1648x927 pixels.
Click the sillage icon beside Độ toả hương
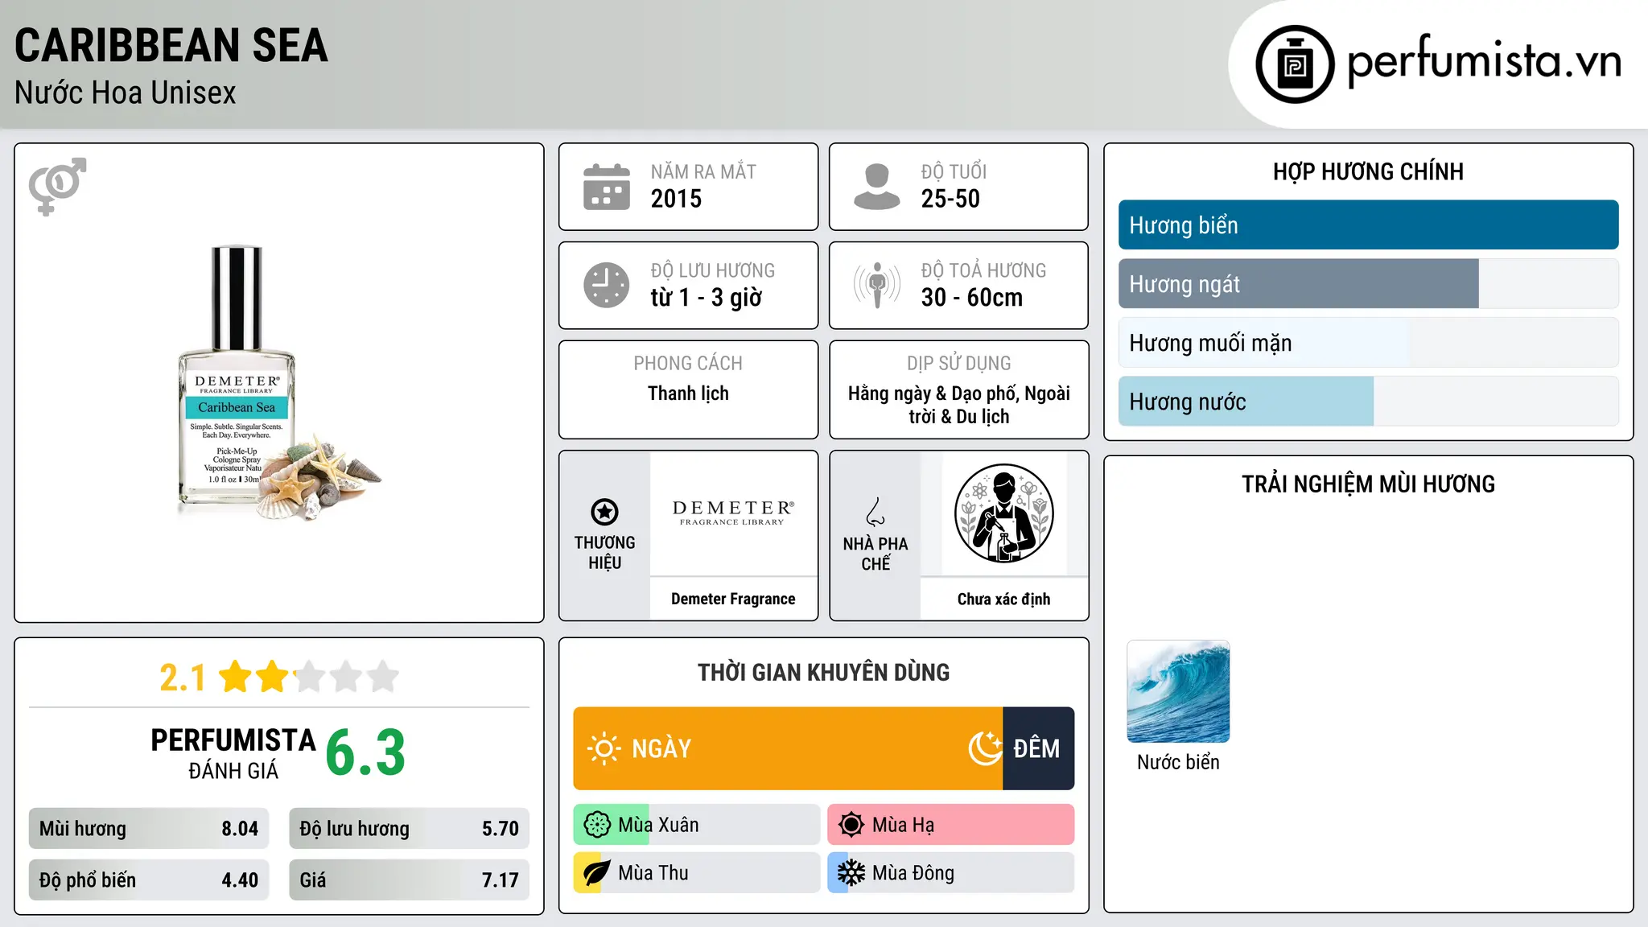(x=877, y=285)
